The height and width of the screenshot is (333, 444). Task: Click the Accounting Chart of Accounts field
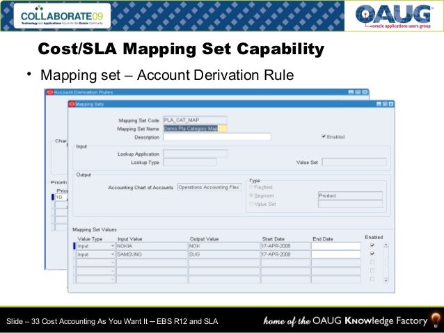209,187
